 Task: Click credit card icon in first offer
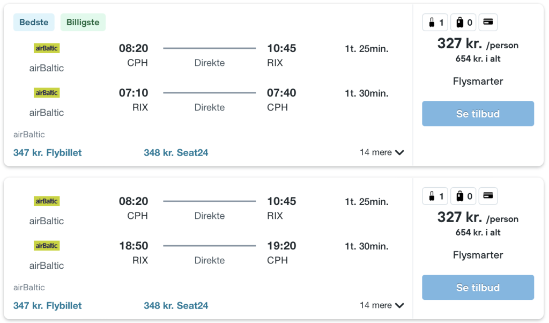tap(488, 22)
